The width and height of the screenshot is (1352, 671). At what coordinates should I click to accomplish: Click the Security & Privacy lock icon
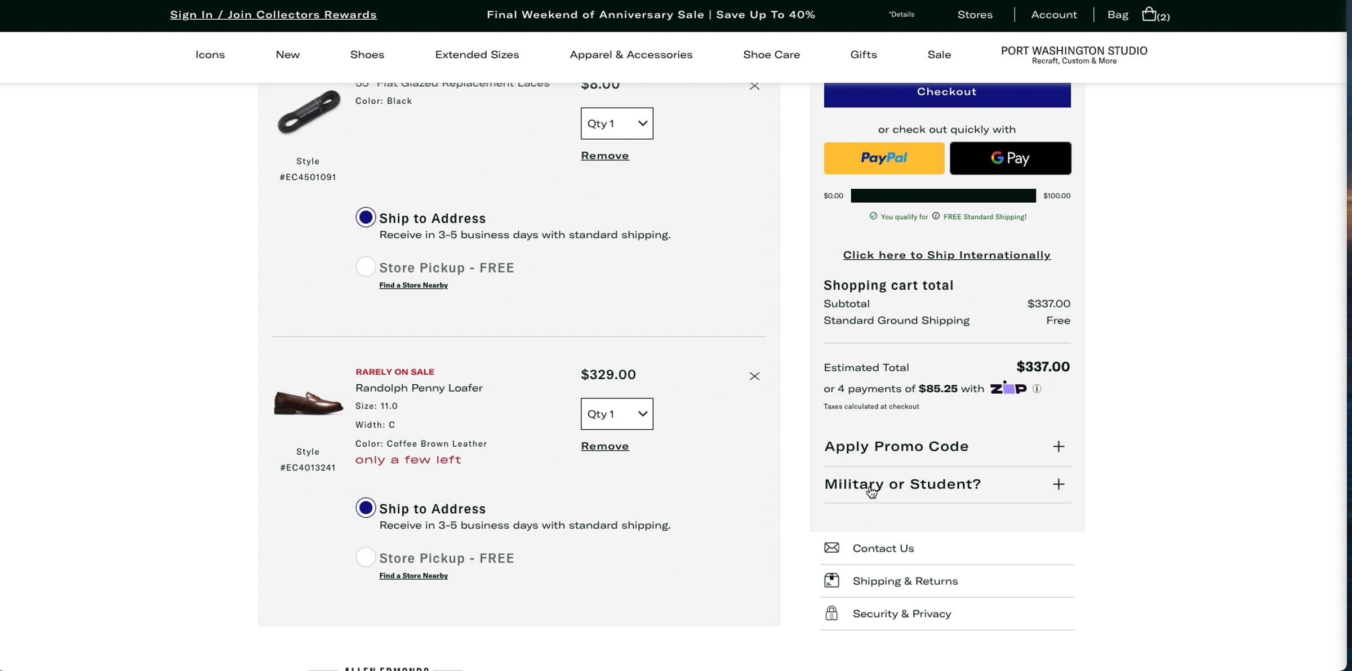[831, 614]
